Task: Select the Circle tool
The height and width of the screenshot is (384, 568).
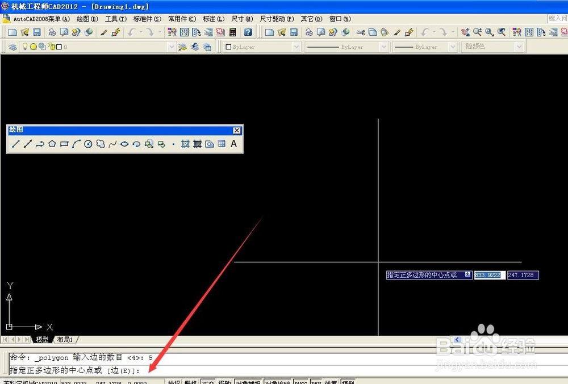Action: tap(88, 144)
